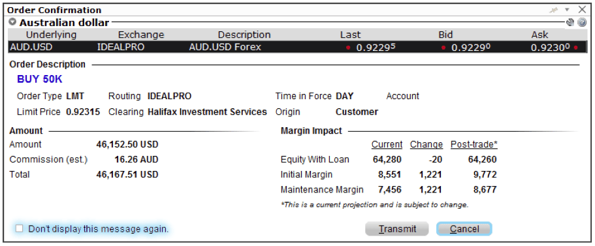The image size is (595, 246).
Task: Cancel the order confirmation
Action: pyautogui.click(x=464, y=229)
